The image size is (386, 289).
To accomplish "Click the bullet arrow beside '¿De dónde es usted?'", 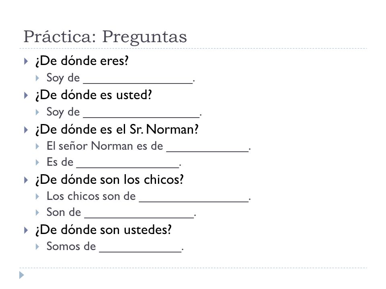I will [26, 96].
